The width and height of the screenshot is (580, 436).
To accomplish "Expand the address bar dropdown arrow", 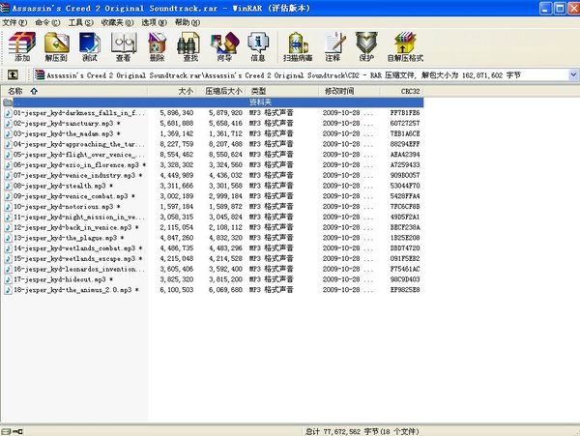I will pos(573,75).
